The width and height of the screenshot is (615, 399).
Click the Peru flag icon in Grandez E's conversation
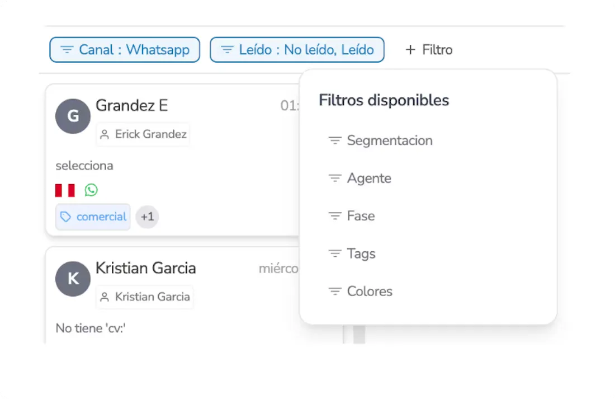click(64, 190)
